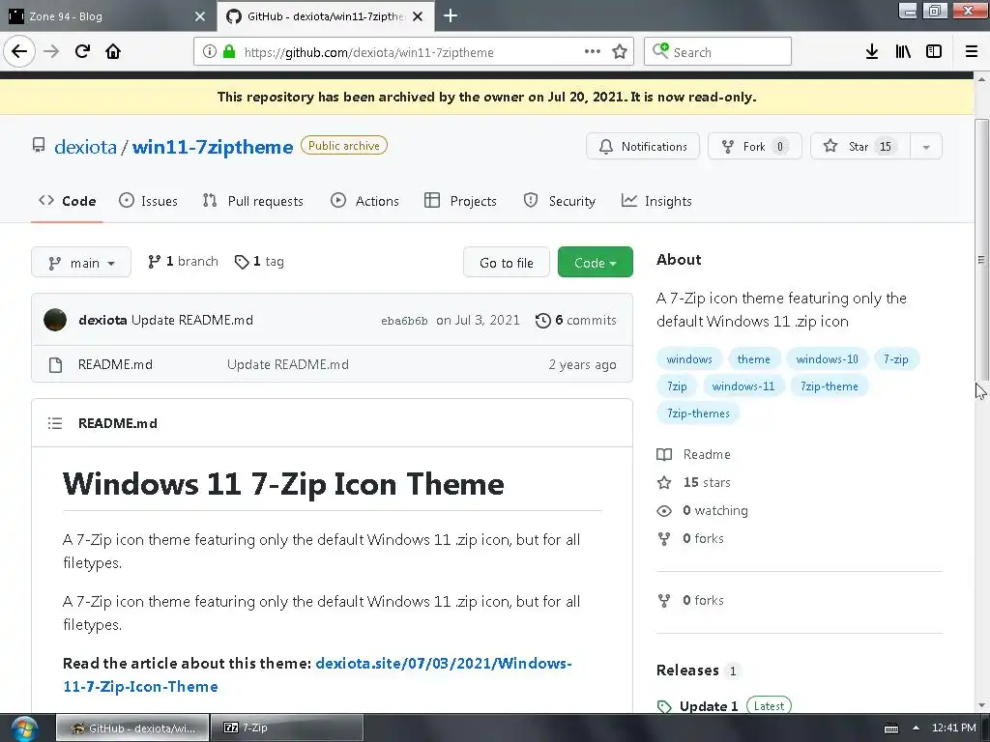
Task: Click the browser forward arrow
Action: [x=51, y=51]
